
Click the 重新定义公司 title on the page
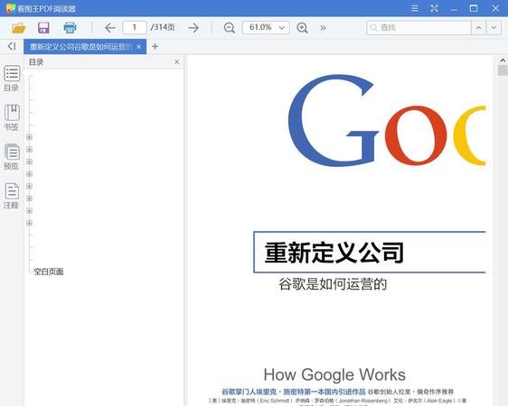(334, 252)
